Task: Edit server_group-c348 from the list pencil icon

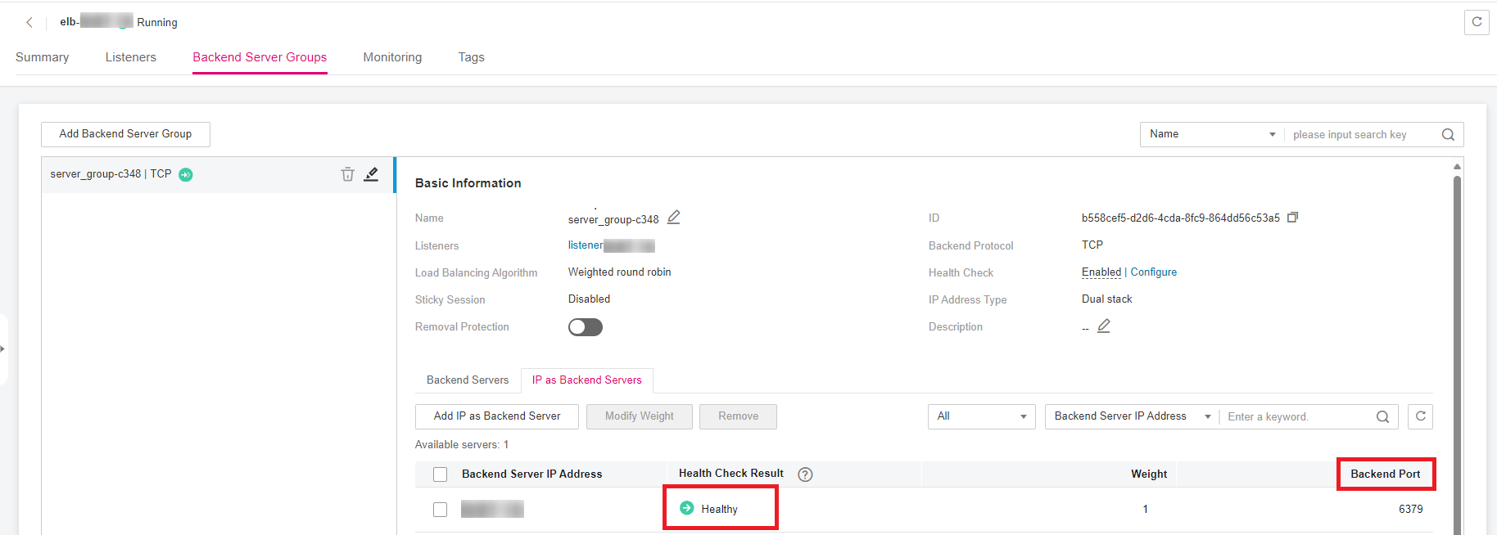Action: click(x=371, y=174)
